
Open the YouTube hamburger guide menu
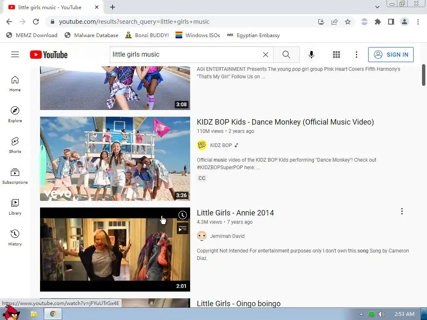[15, 55]
